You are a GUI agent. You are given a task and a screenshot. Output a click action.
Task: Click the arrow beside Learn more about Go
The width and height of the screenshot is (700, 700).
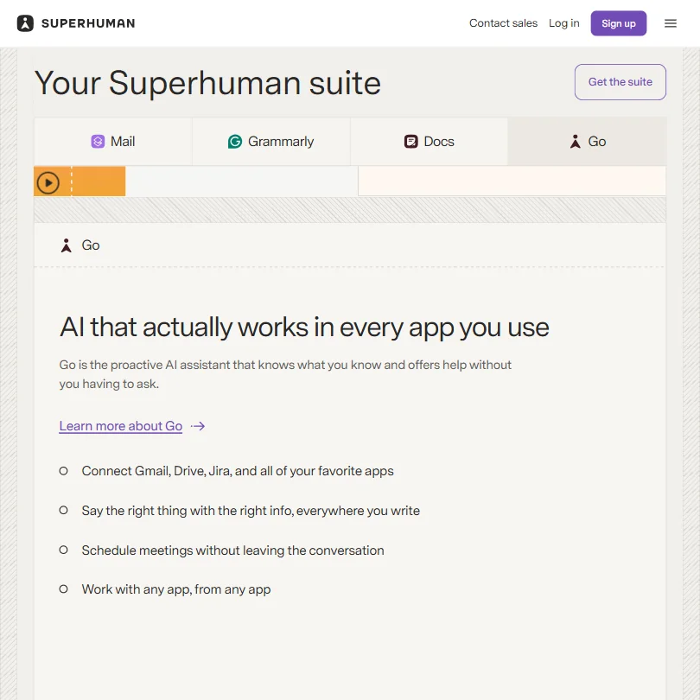(198, 426)
